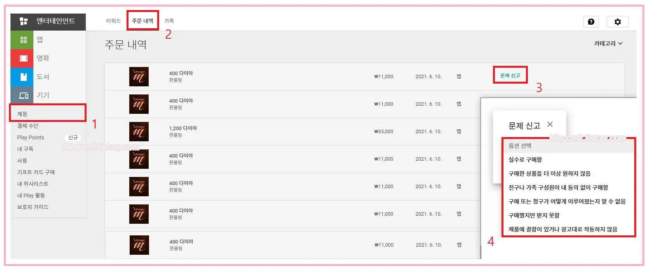Click the 1,200 다이아 order thumbnail
The width and height of the screenshot is (649, 271).
139,132
